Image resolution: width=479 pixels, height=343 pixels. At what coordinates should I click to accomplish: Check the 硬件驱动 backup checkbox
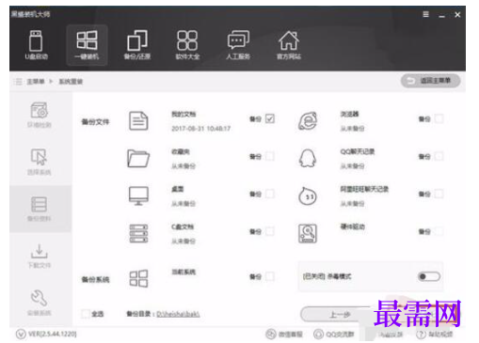439,231
